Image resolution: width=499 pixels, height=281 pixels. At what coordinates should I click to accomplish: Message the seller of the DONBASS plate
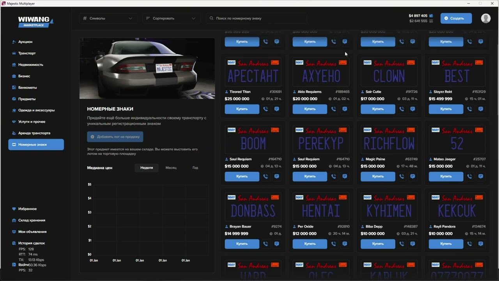click(276, 244)
